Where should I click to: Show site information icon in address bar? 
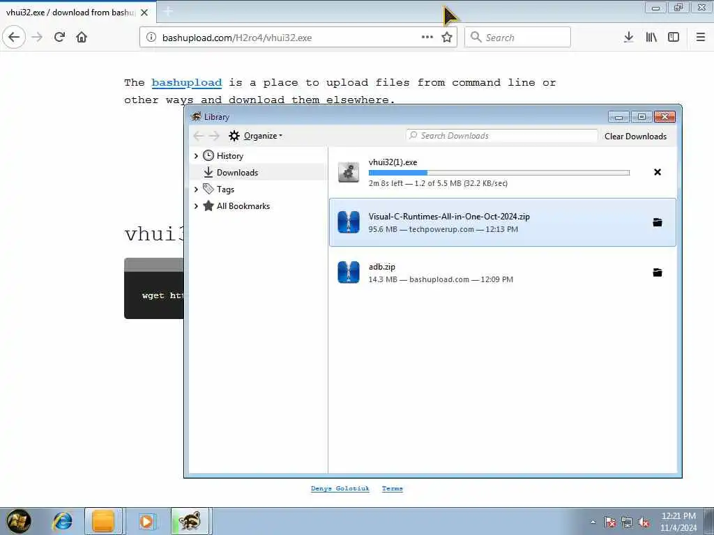[151, 38]
